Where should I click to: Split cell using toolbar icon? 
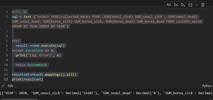(190, 5)
